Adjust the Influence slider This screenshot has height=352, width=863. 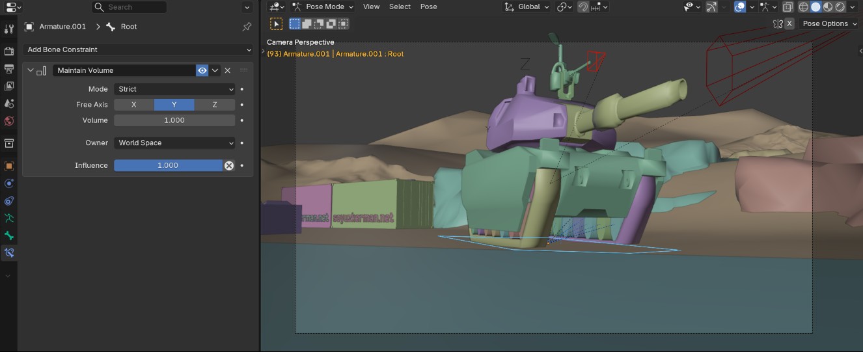tap(168, 165)
